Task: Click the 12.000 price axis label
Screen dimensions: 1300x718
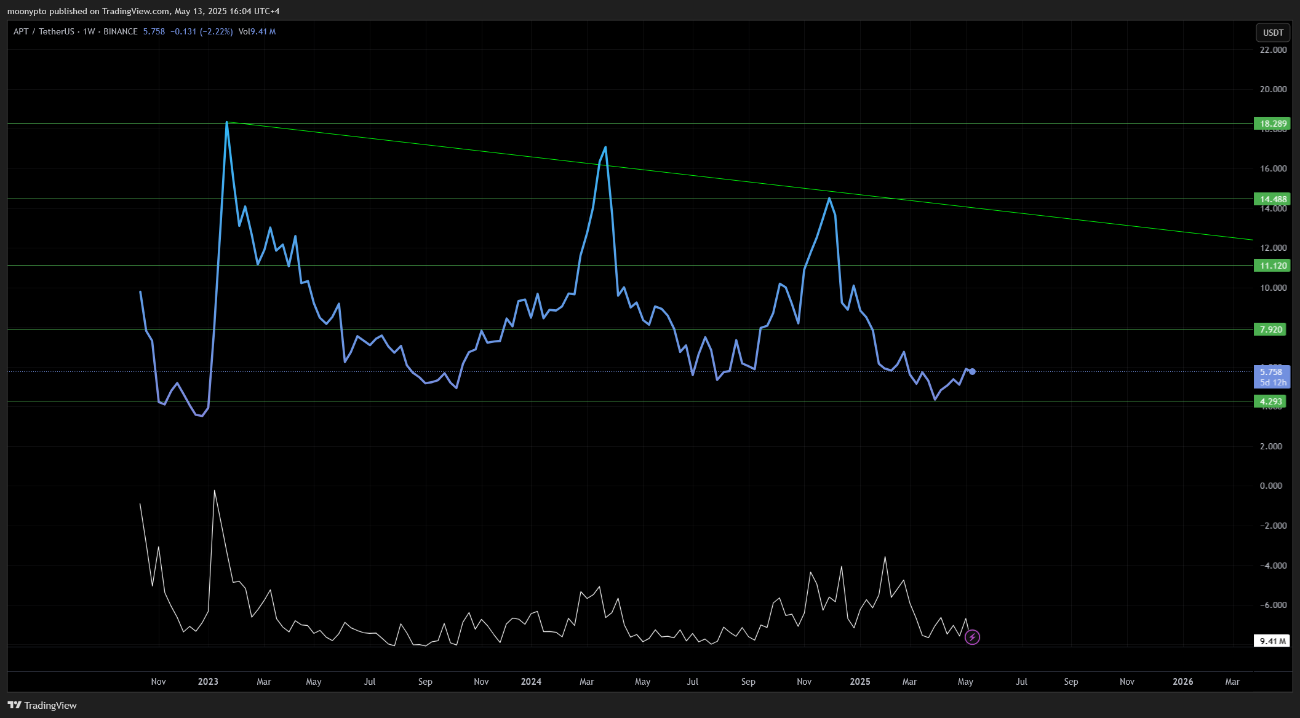Action: click(1273, 248)
